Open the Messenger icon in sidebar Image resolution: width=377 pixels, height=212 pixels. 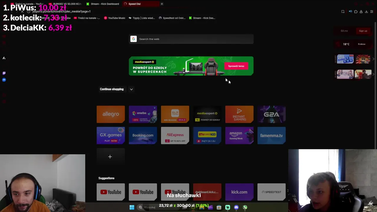[4, 80]
